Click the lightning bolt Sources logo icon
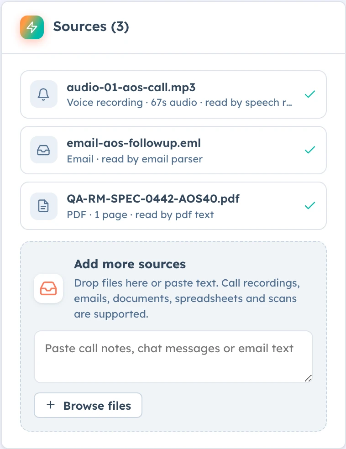 click(32, 27)
